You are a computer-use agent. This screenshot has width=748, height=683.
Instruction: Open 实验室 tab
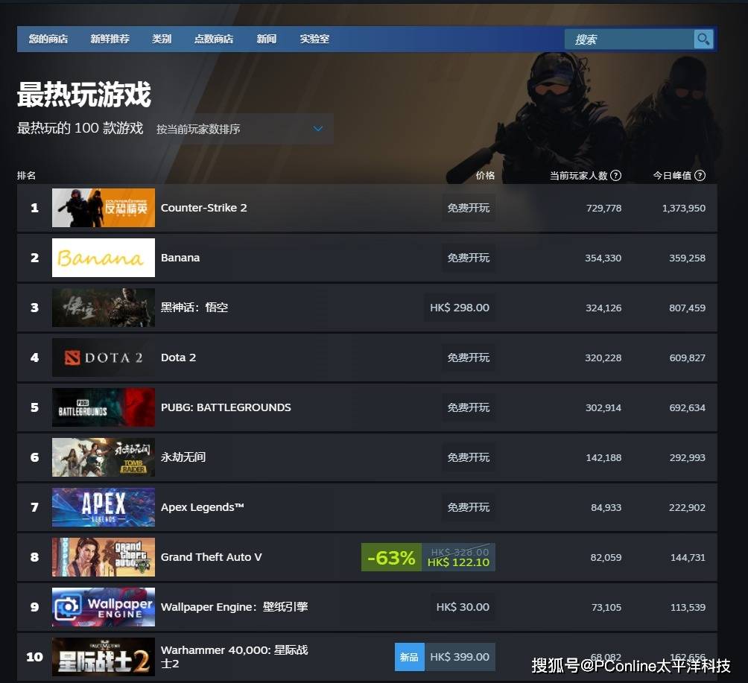point(314,39)
